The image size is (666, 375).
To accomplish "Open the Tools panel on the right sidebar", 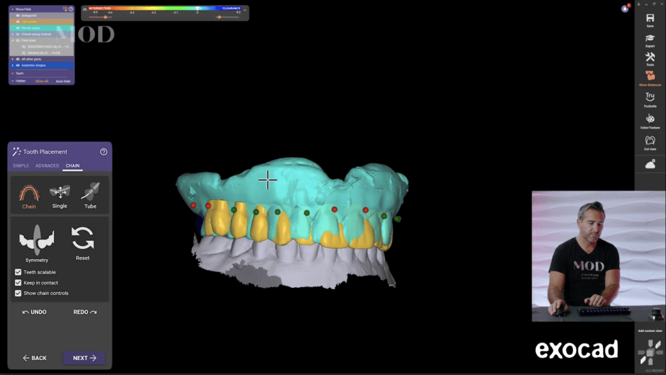I will point(650,59).
